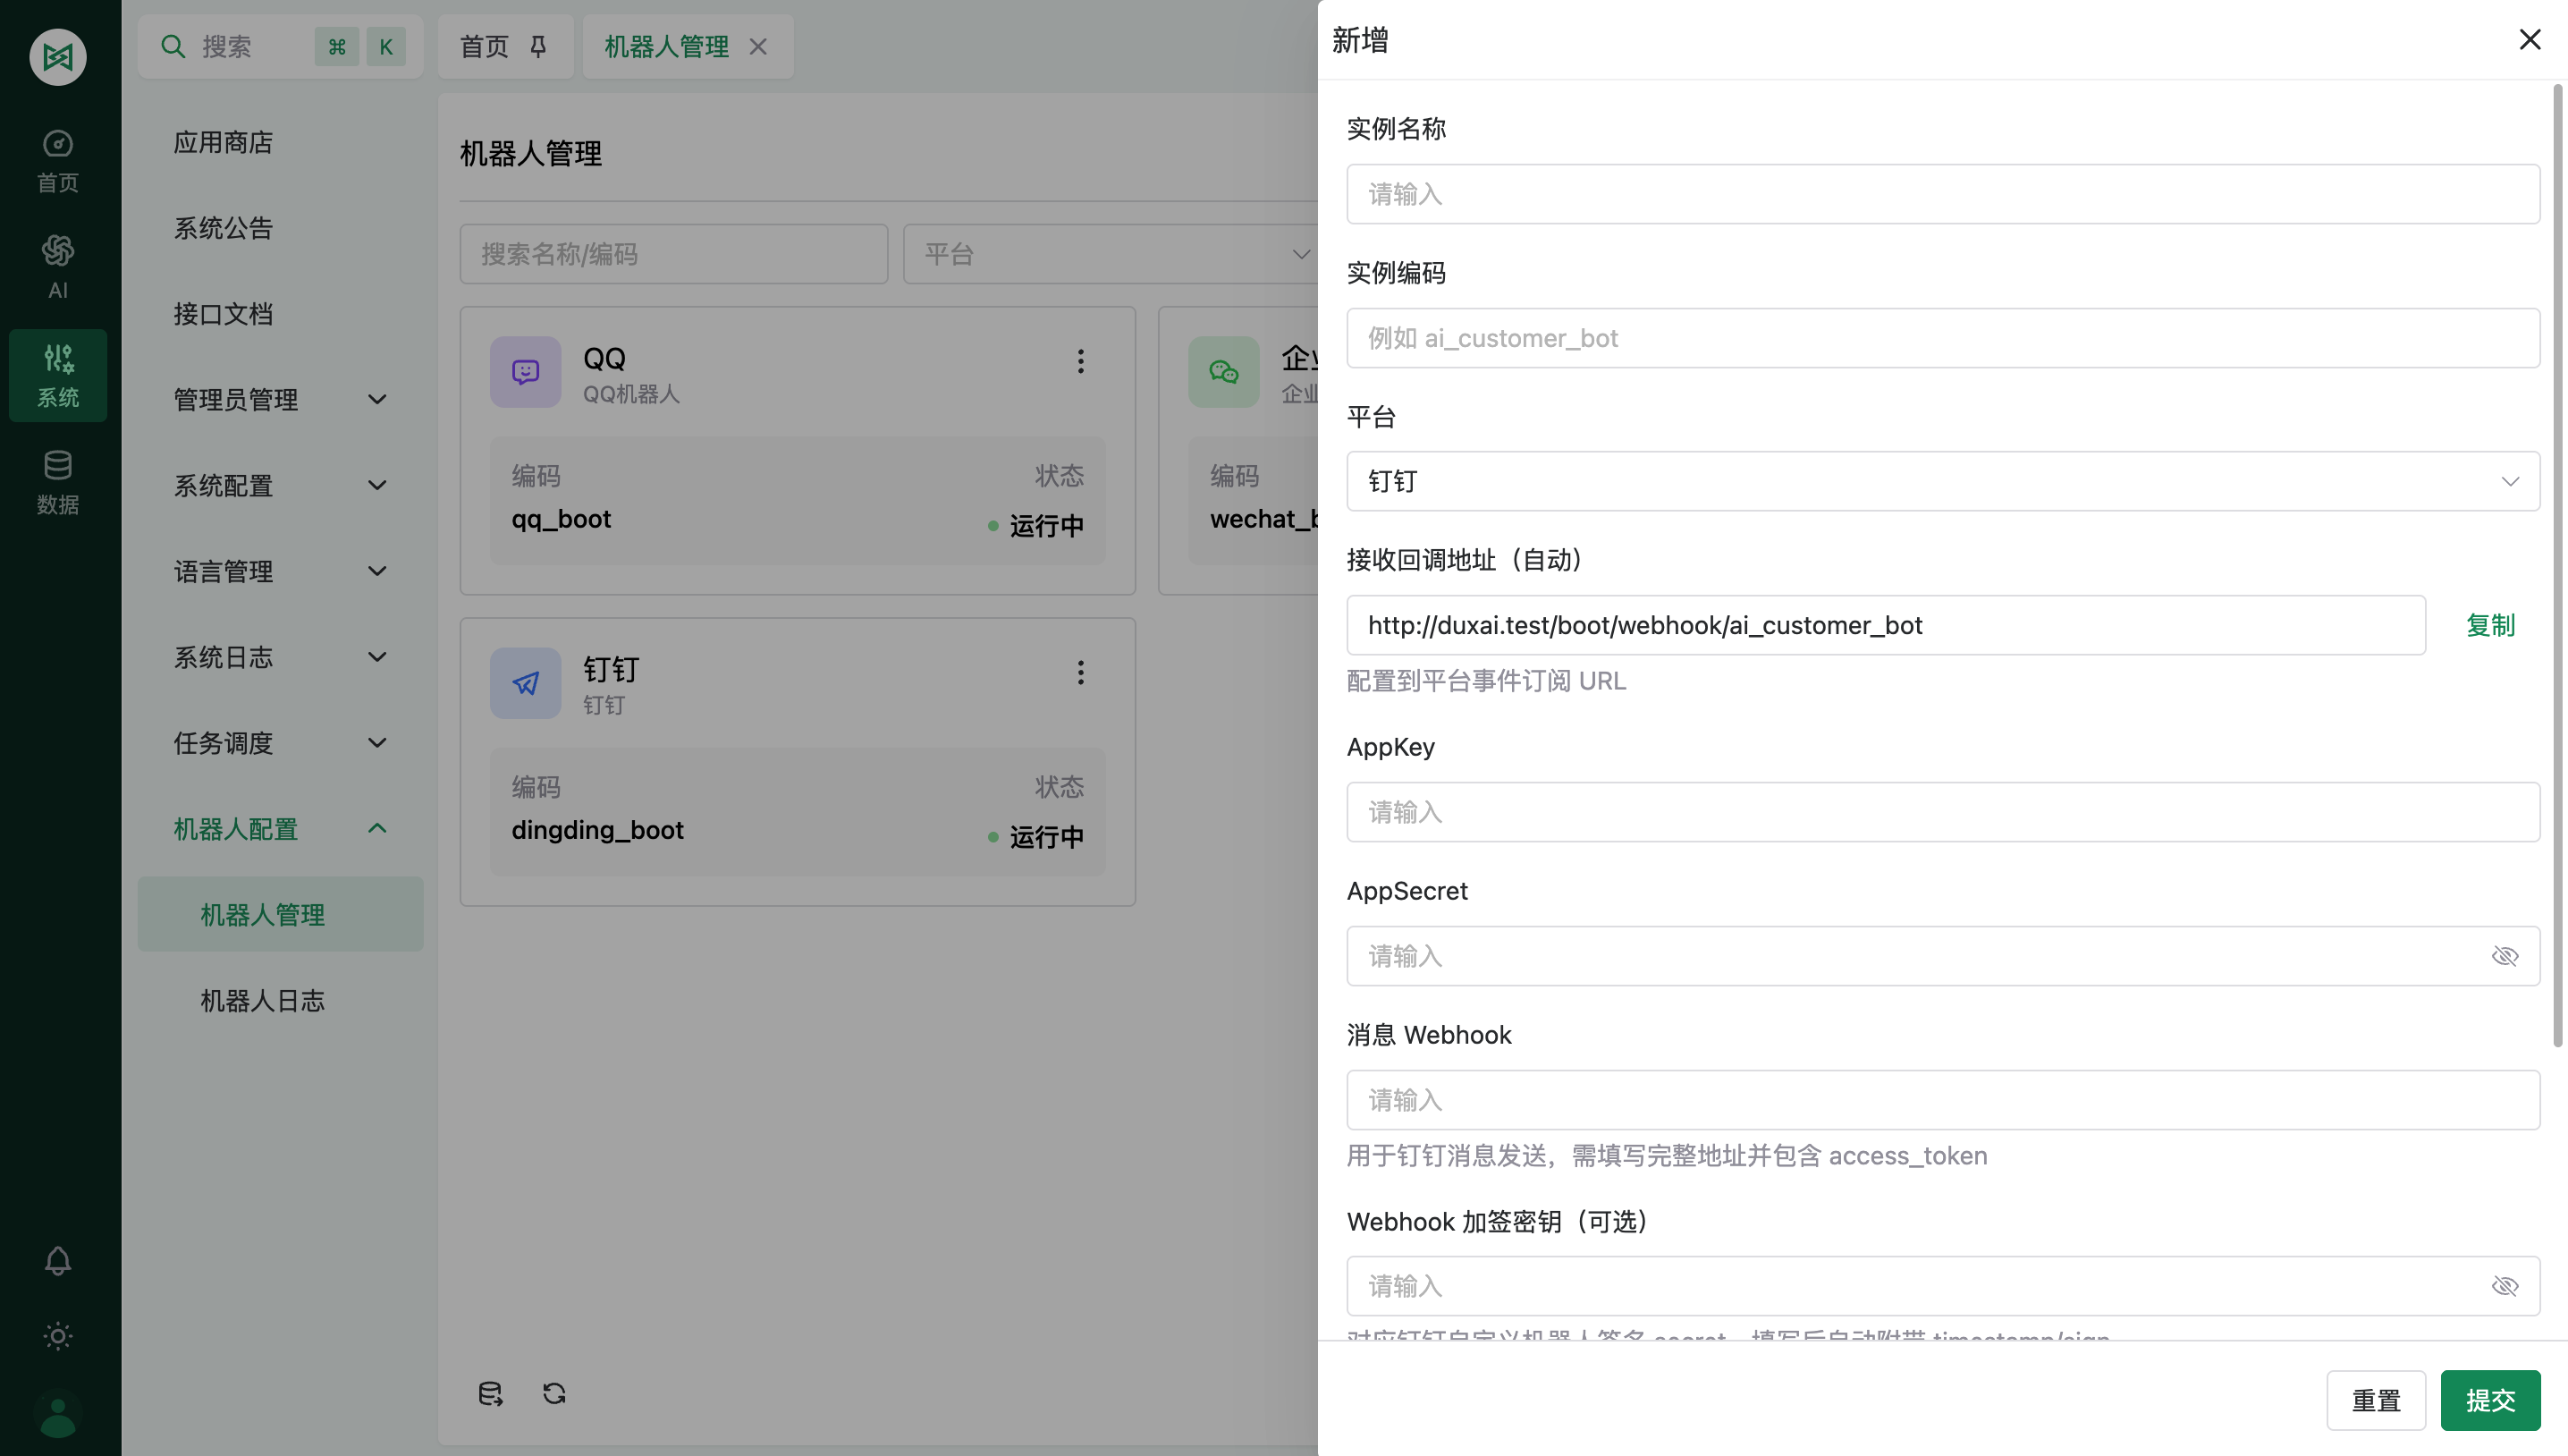Image resolution: width=2568 pixels, height=1456 pixels.
Task: Switch to the 首页 tab
Action: (485, 46)
